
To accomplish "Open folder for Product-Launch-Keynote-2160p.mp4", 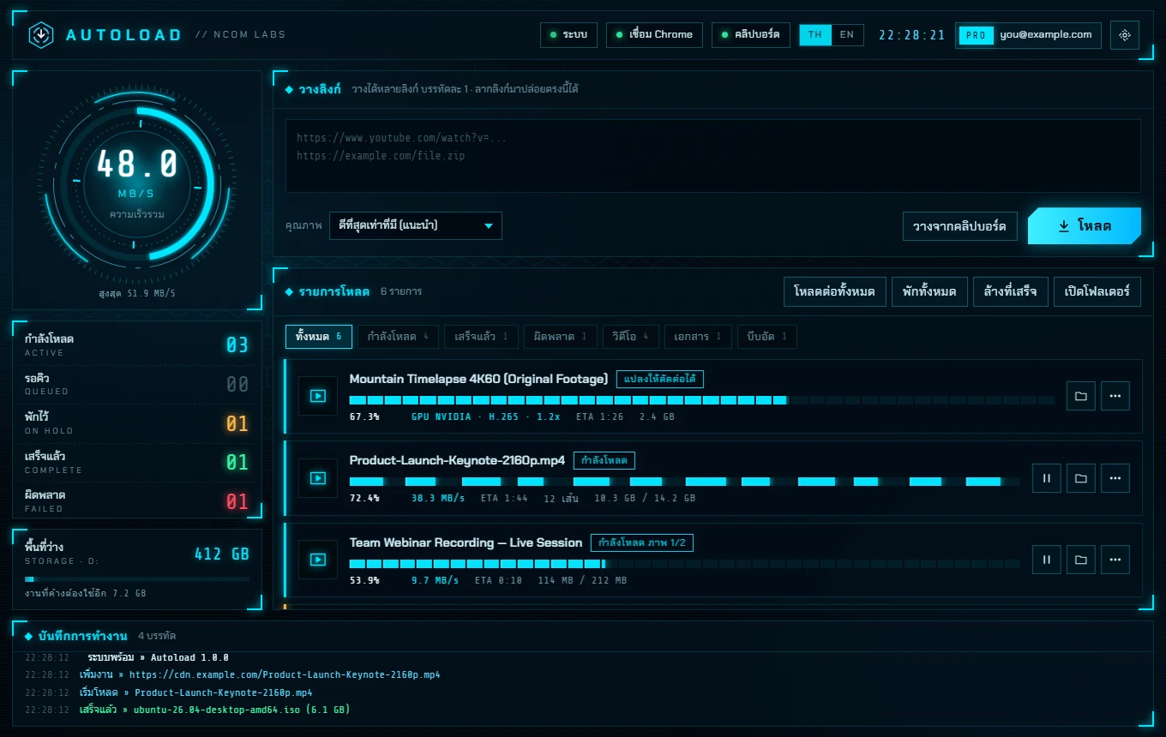I will coord(1081,478).
